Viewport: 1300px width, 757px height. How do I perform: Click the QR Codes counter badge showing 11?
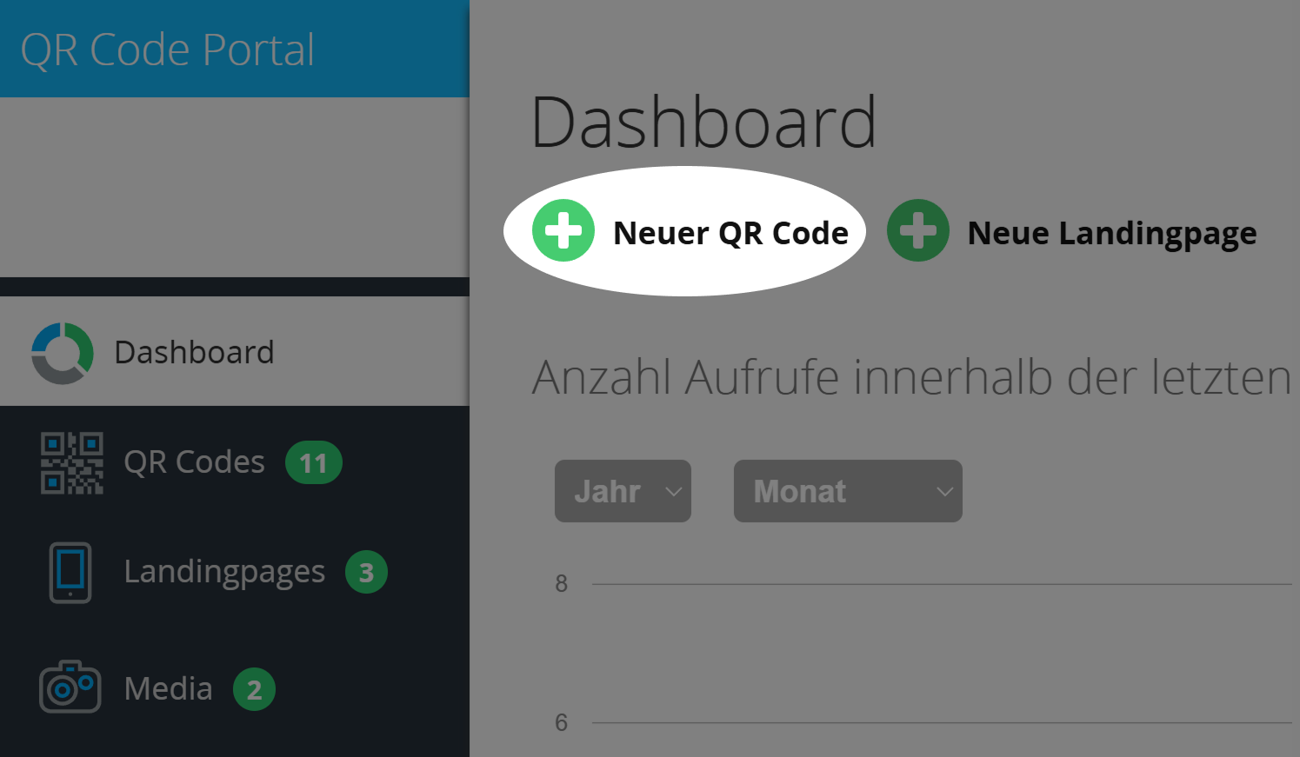point(314,463)
